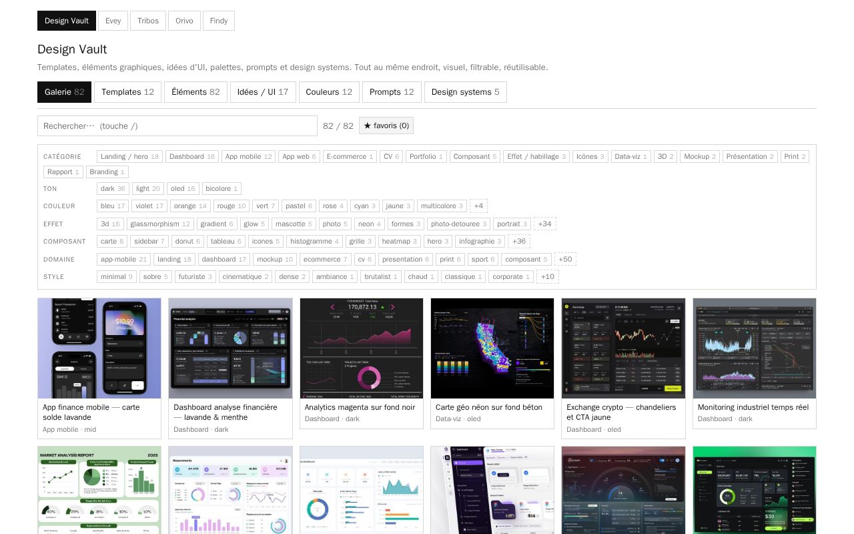Filter by the Data-viz category

tap(630, 157)
